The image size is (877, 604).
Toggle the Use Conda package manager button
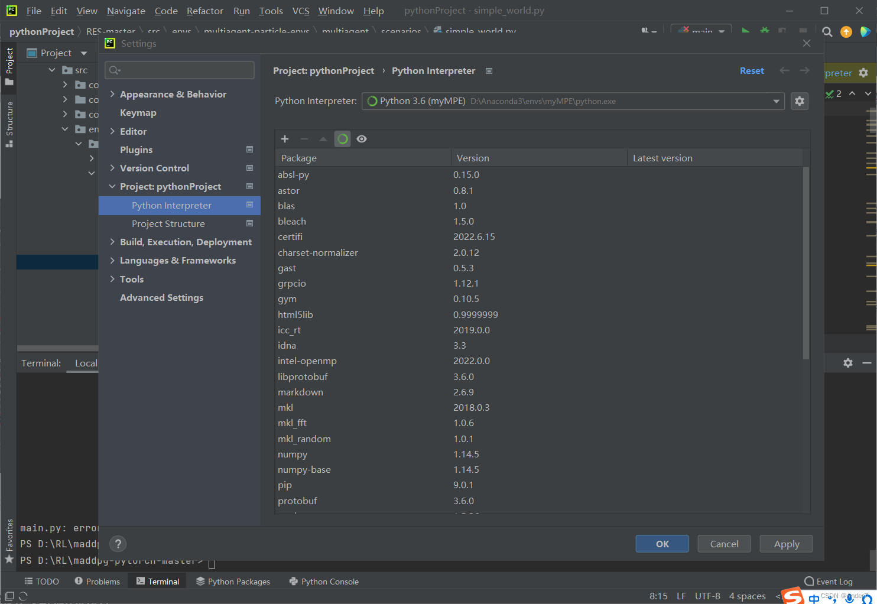(x=343, y=139)
